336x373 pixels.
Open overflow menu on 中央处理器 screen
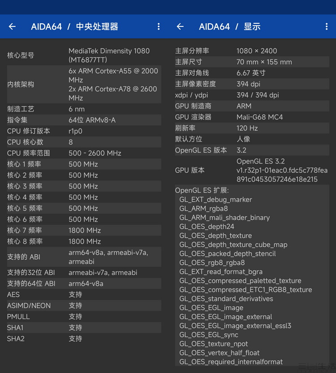(159, 26)
